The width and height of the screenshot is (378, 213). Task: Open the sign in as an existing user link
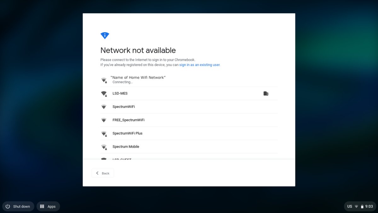(x=199, y=65)
